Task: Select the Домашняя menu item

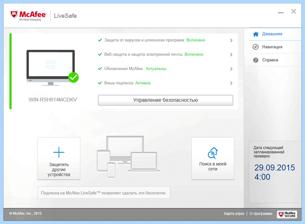Action: [x=275, y=34]
